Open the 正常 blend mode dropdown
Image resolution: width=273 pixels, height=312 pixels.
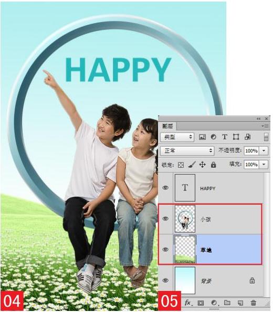pyautogui.click(x=187, y=151)
